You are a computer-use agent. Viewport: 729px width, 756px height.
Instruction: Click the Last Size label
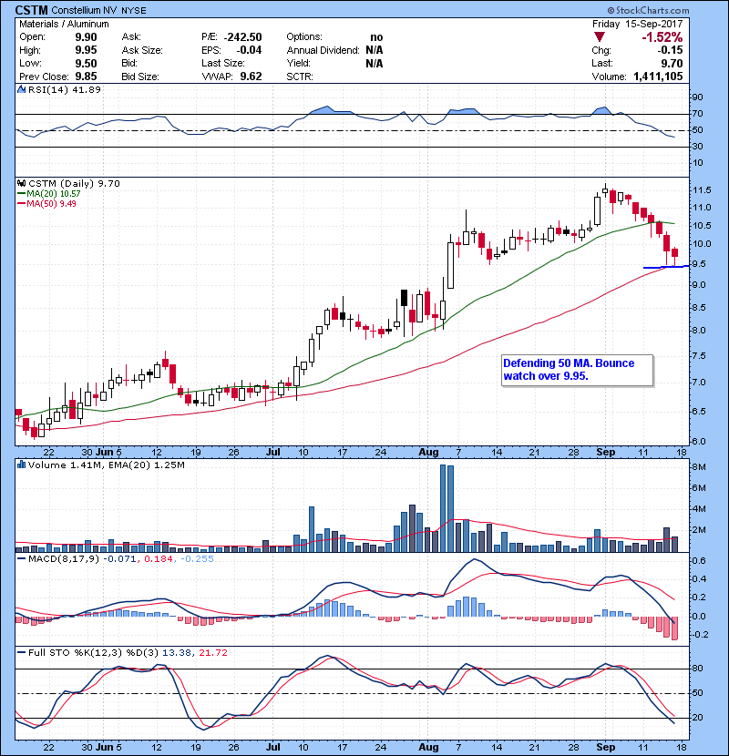pos(223,63)
